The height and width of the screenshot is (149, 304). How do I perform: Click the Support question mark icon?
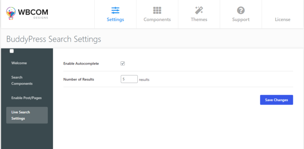(x=241, y=10)
